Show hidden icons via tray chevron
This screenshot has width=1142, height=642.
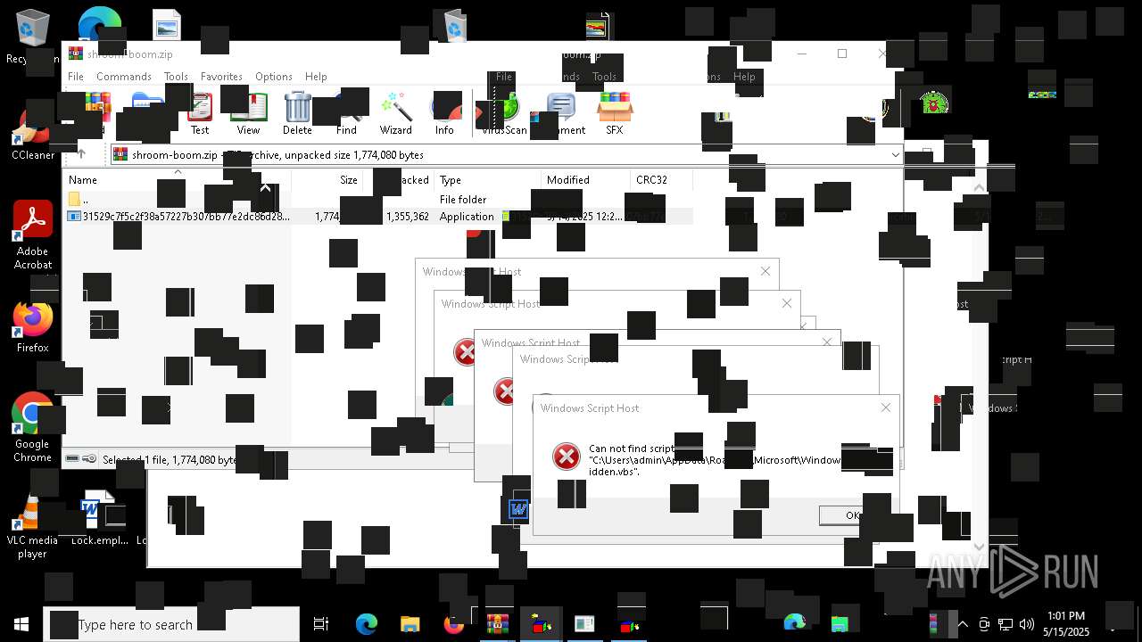click(962, 624)
